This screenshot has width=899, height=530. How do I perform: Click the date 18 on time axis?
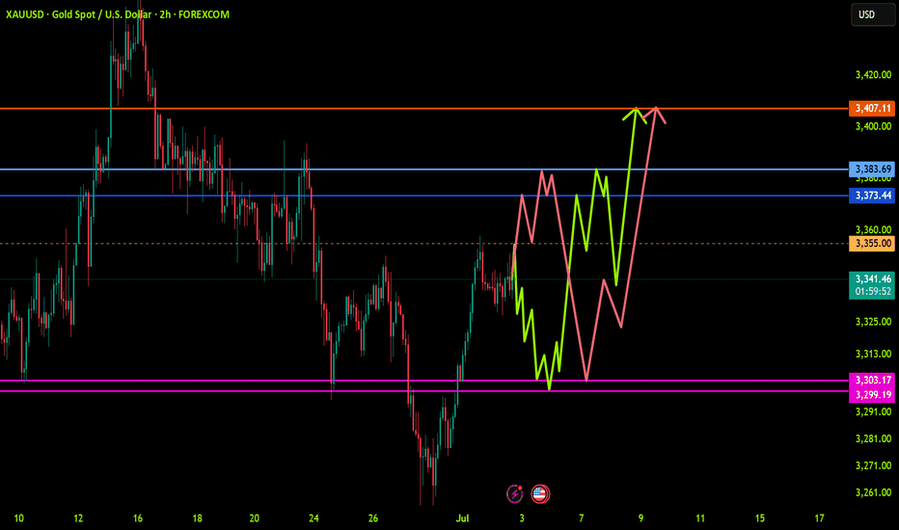[197, 518]
